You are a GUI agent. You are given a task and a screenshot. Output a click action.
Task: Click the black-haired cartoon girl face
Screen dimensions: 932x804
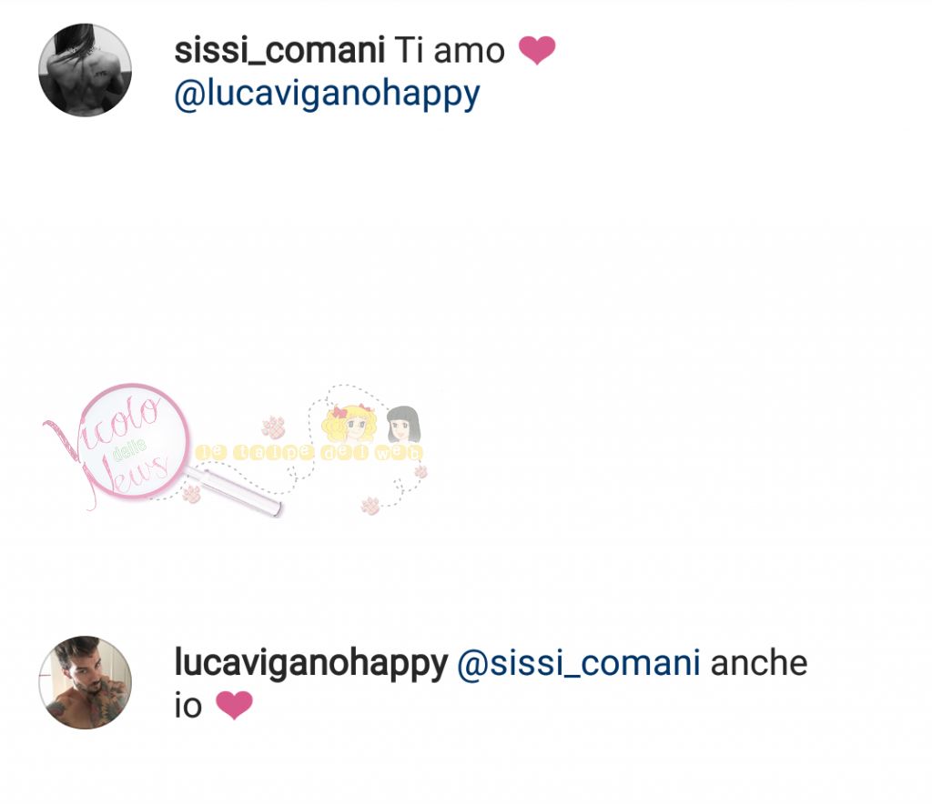(x=403, y=425)
